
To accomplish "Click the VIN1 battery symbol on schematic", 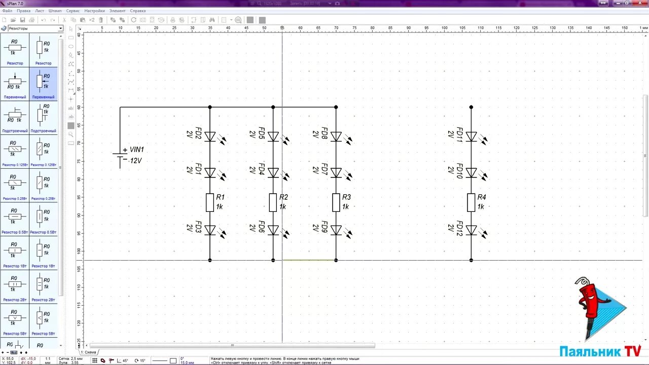I will [x=121, y=156].
